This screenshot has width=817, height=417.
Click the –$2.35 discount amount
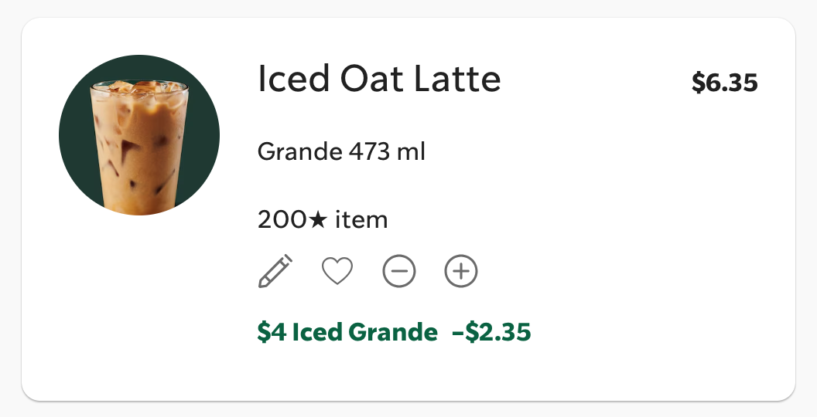coord(491,332)
